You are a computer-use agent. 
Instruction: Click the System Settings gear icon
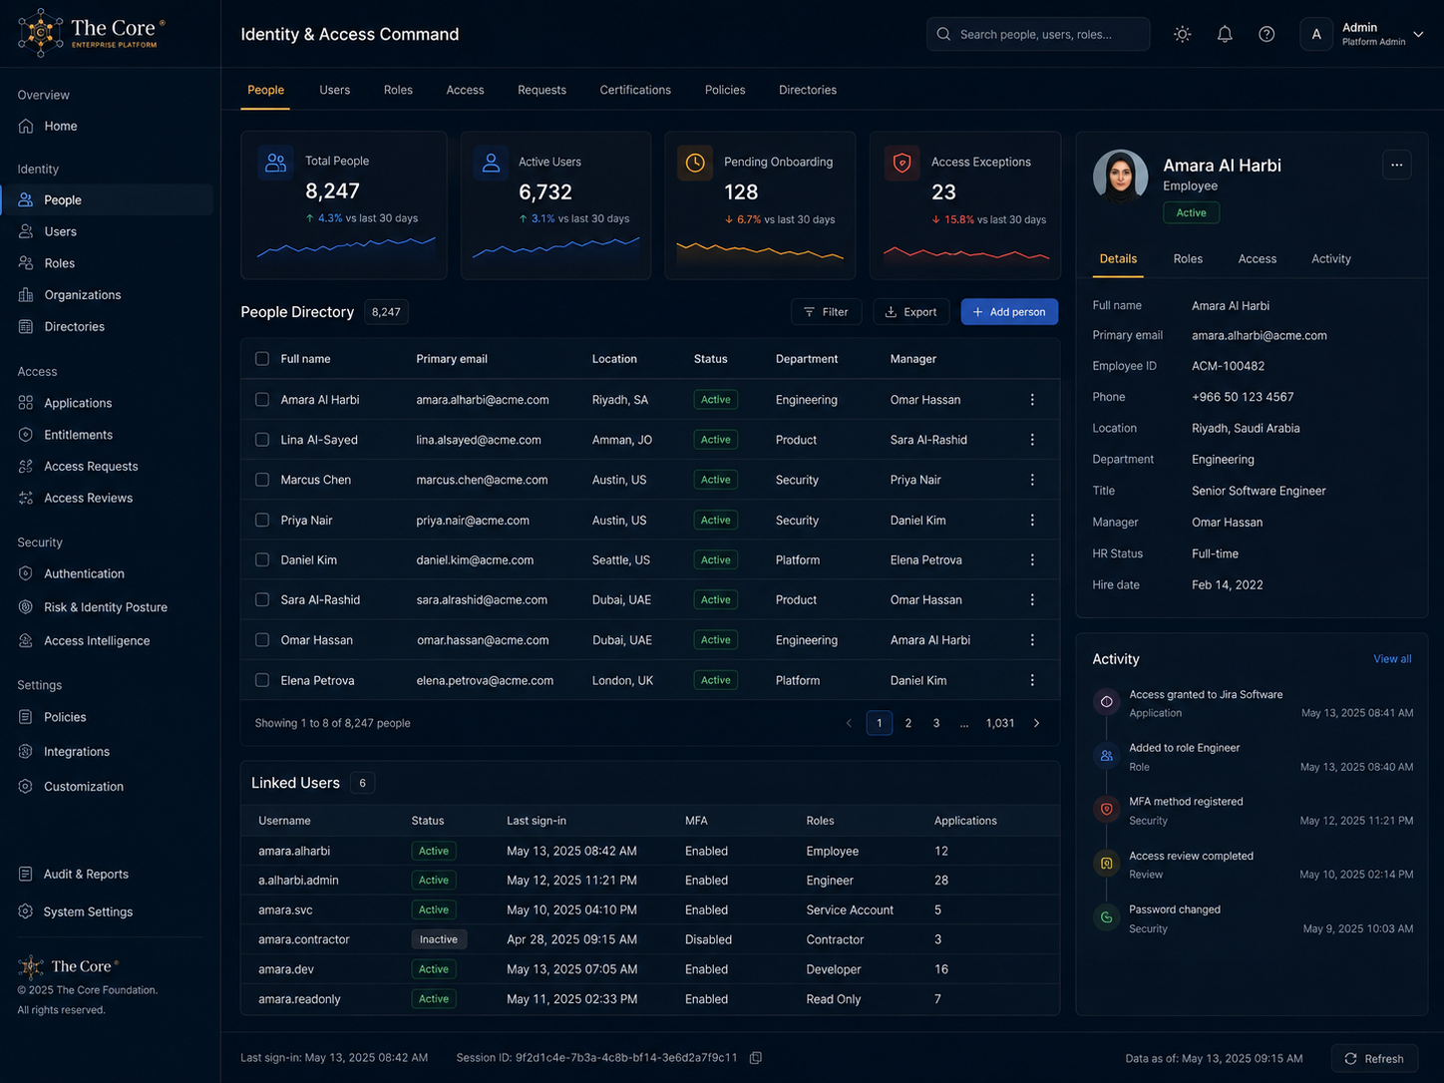[26, 911]
